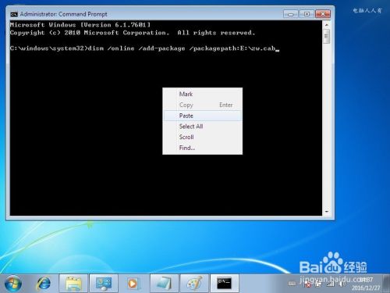Image resolution: width=390 pixels, height=293 pixels.
Task: Pick Scroll from the context menu
Action: click(202, 137)
